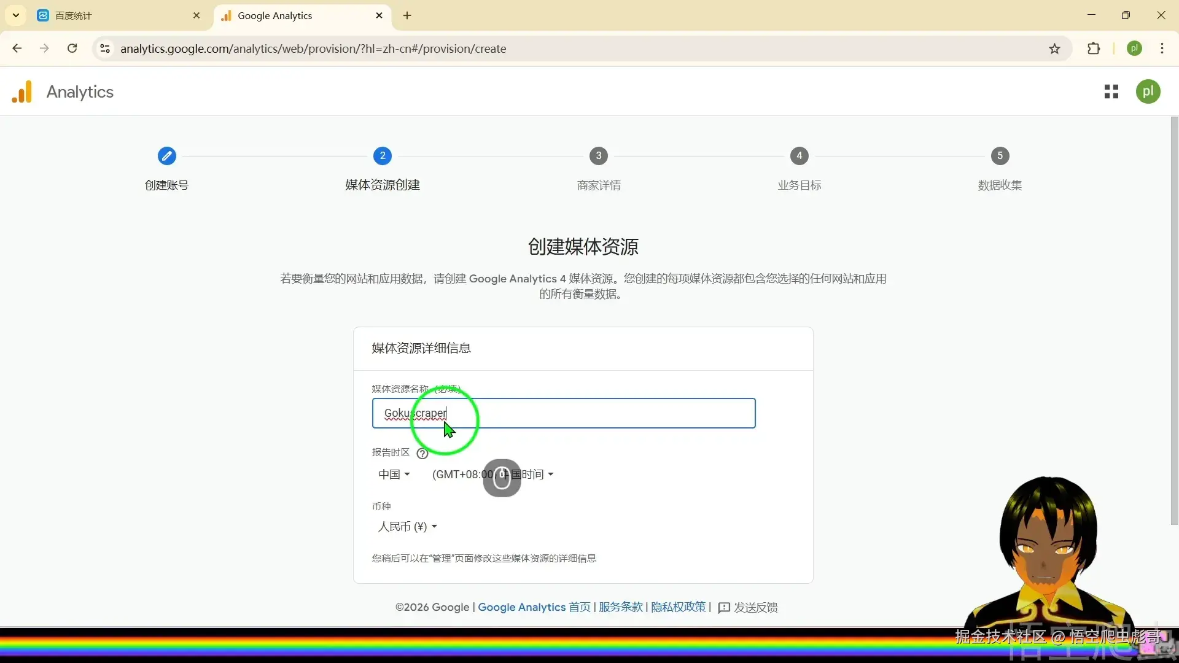Open the 隐私权政策 link

678,607
